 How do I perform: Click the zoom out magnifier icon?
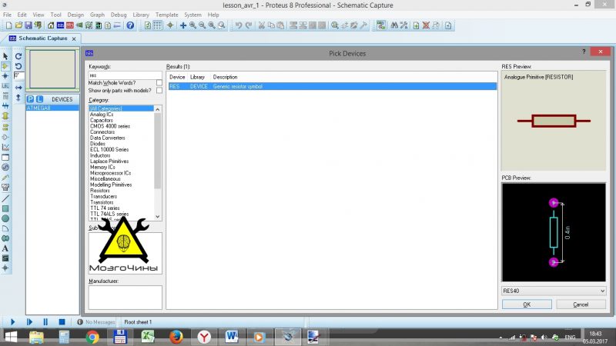coord(202,25)
